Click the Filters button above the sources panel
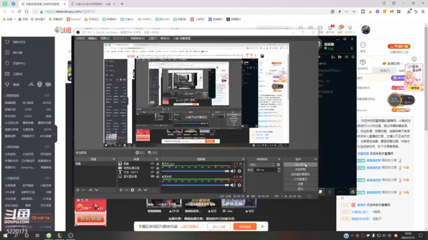 coord(152,153)
